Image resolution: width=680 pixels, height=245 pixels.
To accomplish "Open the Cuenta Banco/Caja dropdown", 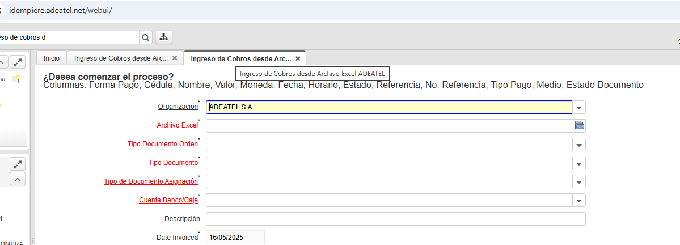I will 579,200.
